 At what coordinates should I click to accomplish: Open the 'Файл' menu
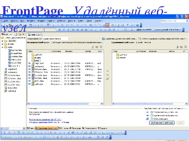click(6, 21)
